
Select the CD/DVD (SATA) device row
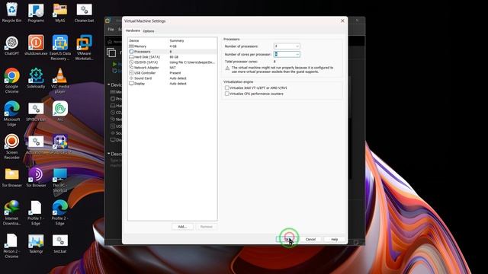click(x=172, y=62)
